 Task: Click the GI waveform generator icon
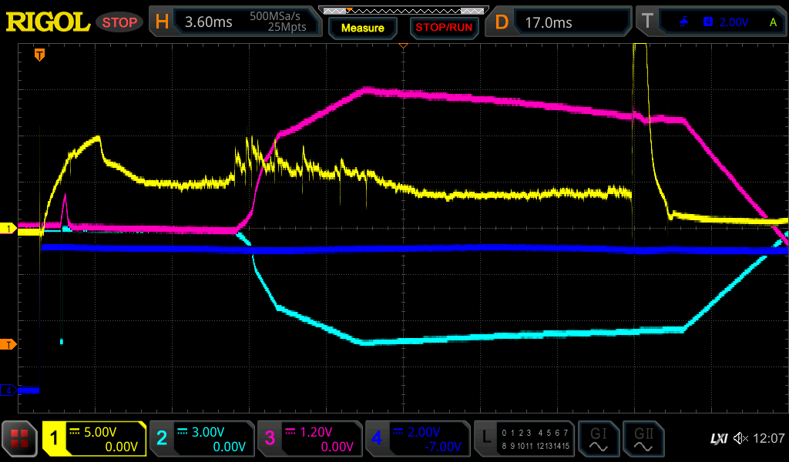coord(597,440)
